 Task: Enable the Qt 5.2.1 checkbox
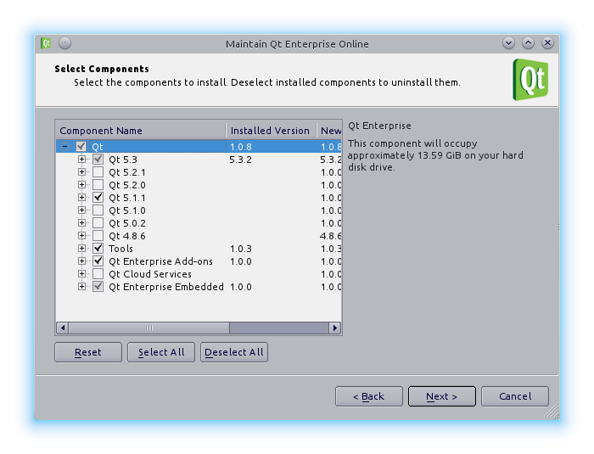tap(98, 172)
